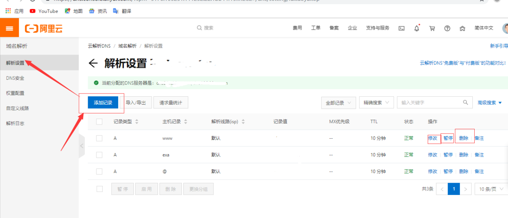Open the 10 条/页 page size dropdown
This screenshot has height=218, width=508.
[x=491, y=189]
